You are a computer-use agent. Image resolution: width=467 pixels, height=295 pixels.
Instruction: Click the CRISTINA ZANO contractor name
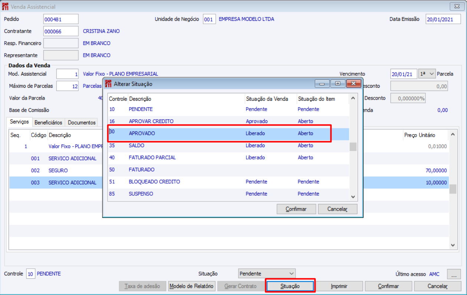click(x=101, y=31)
